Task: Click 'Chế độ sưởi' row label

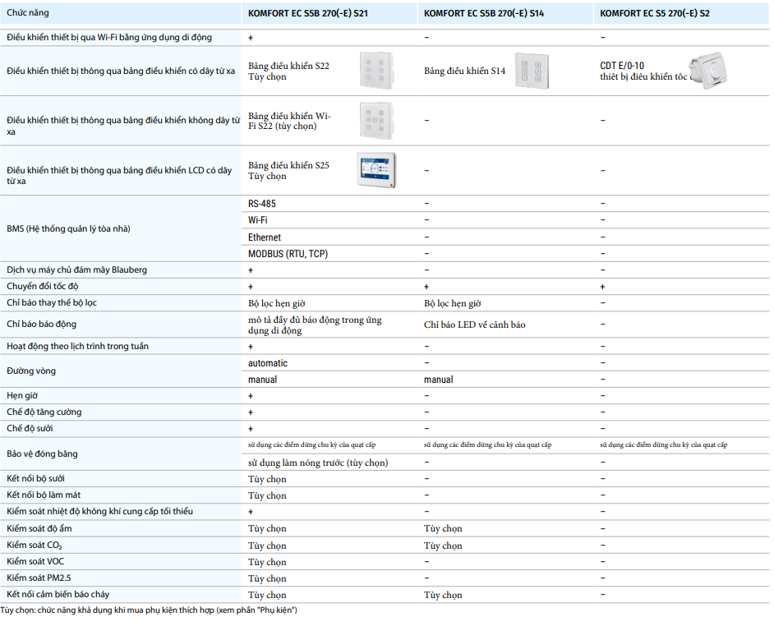Action: [x=30, y=428]
